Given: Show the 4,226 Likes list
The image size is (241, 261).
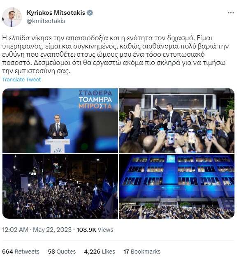Looking at the screenshot, I should pos(100,252).
